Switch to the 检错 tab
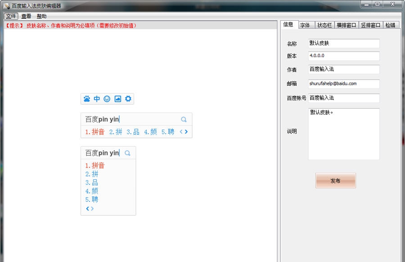The width and height of the screenshot is (405, 262). (391, 25)
